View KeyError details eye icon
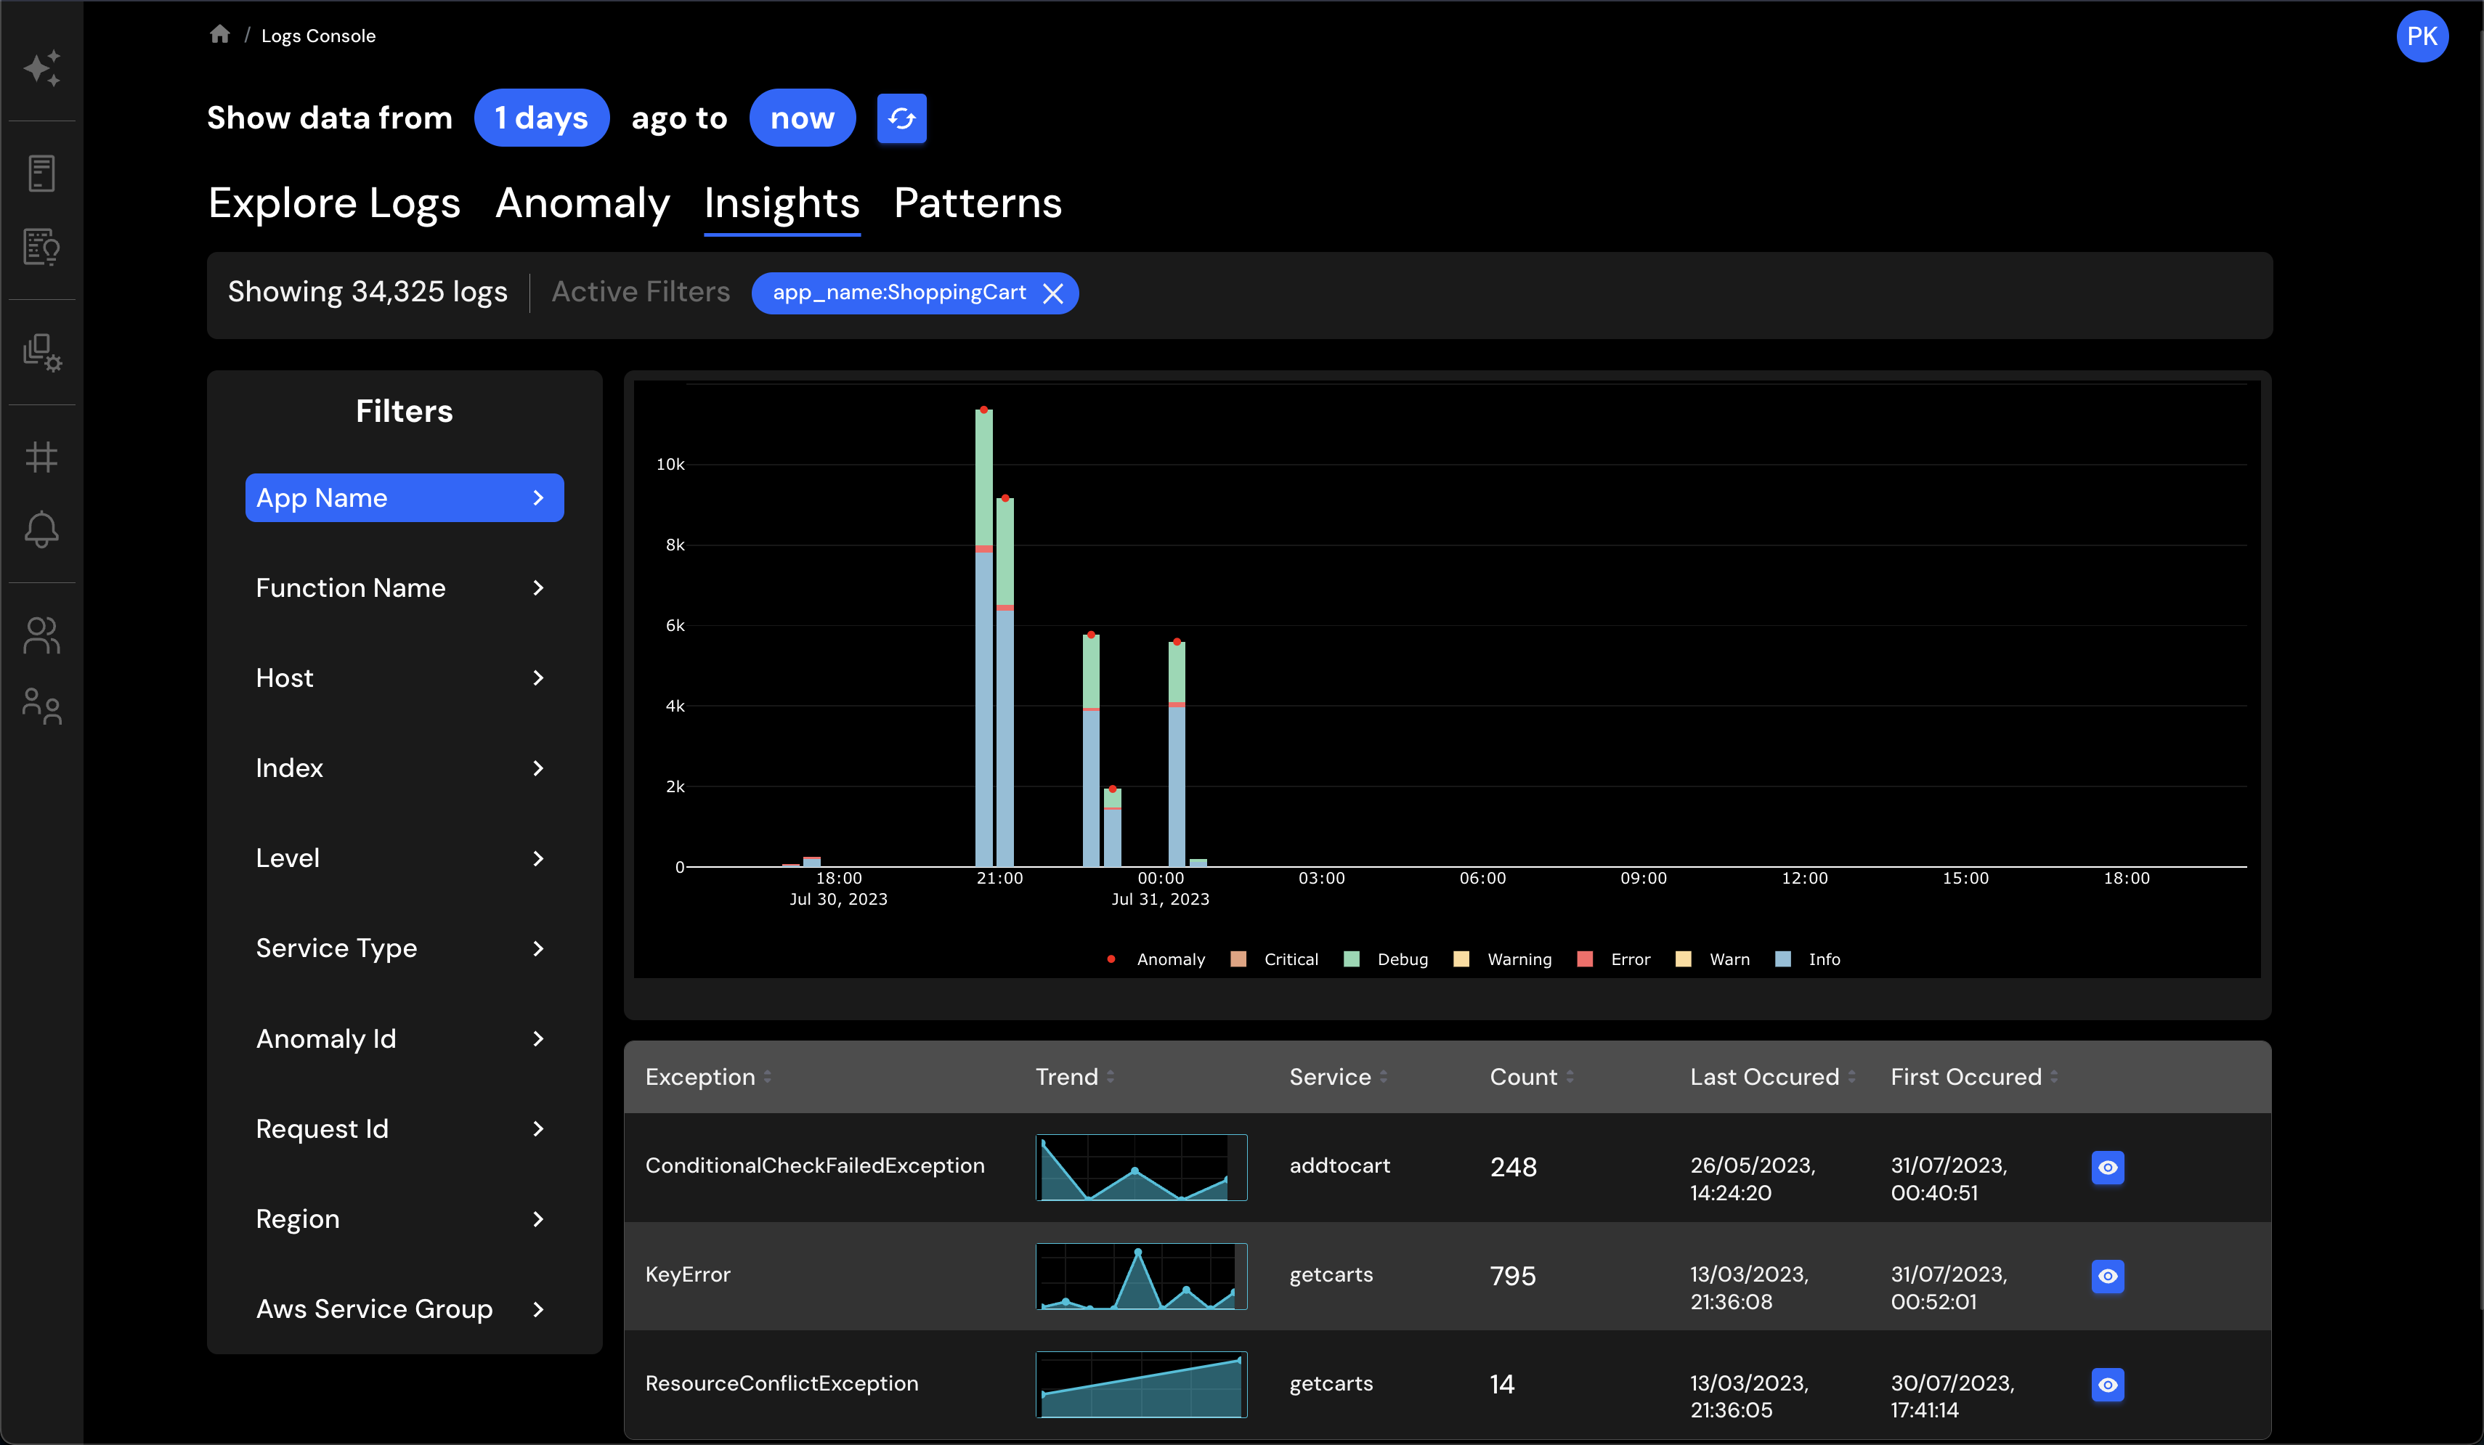 (x=2108, y=1276)
